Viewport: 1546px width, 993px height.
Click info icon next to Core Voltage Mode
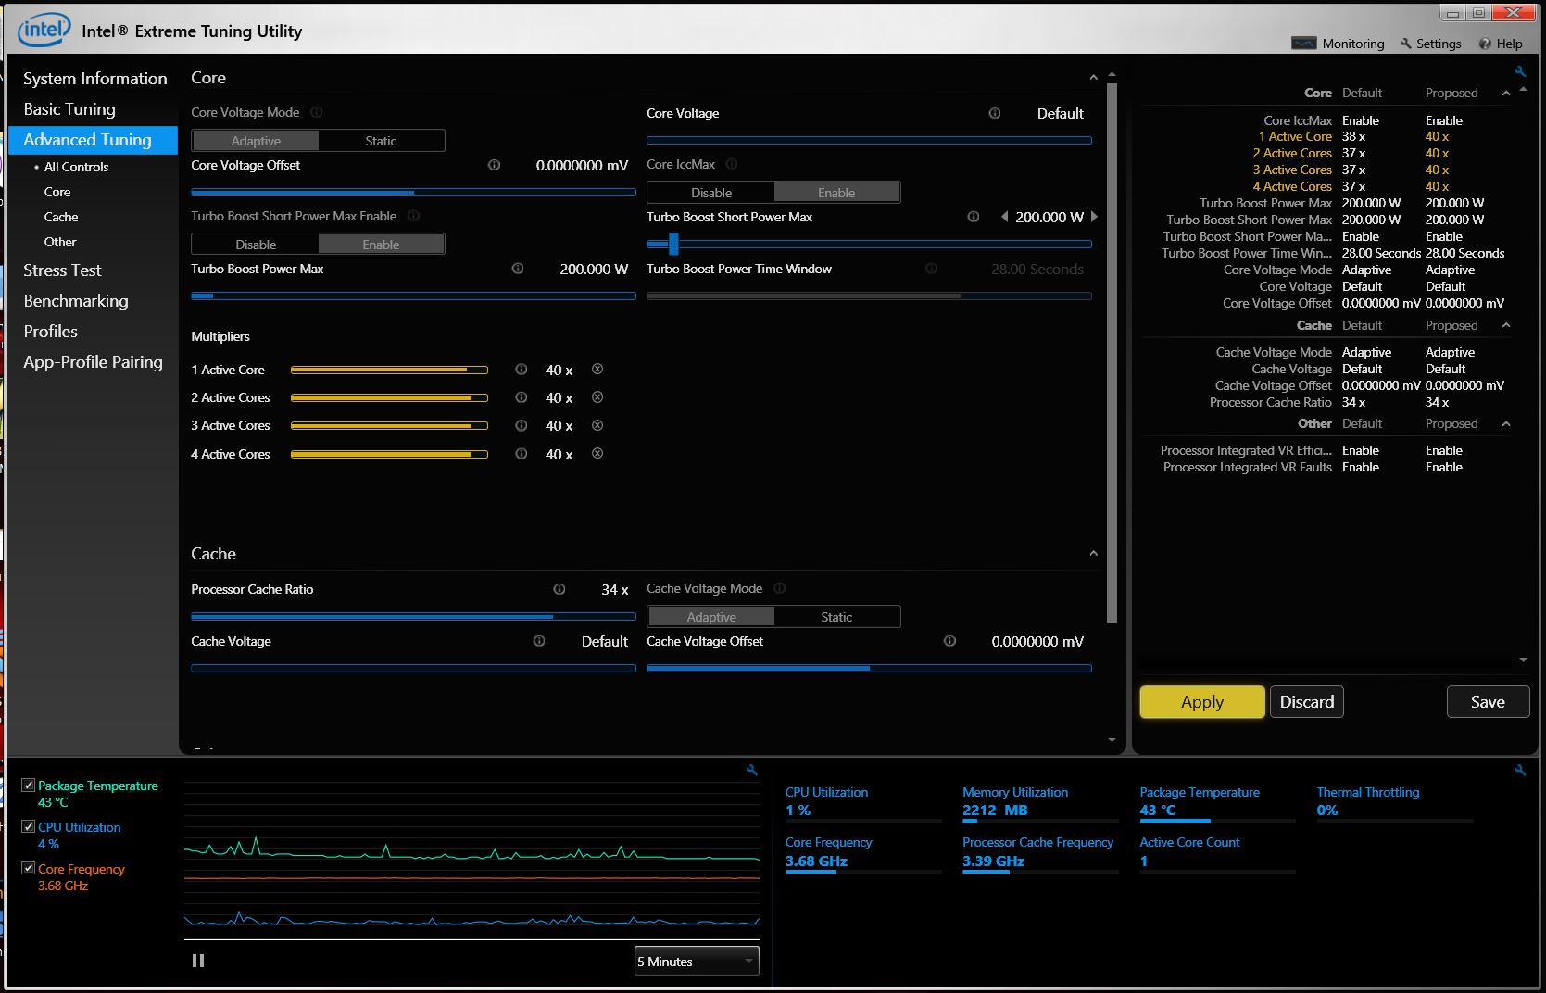(316, 112)
